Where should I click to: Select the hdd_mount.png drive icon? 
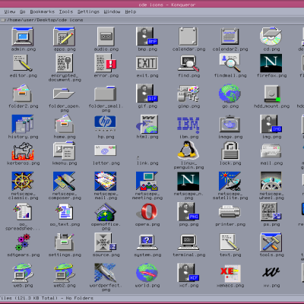tap(272, 93)
